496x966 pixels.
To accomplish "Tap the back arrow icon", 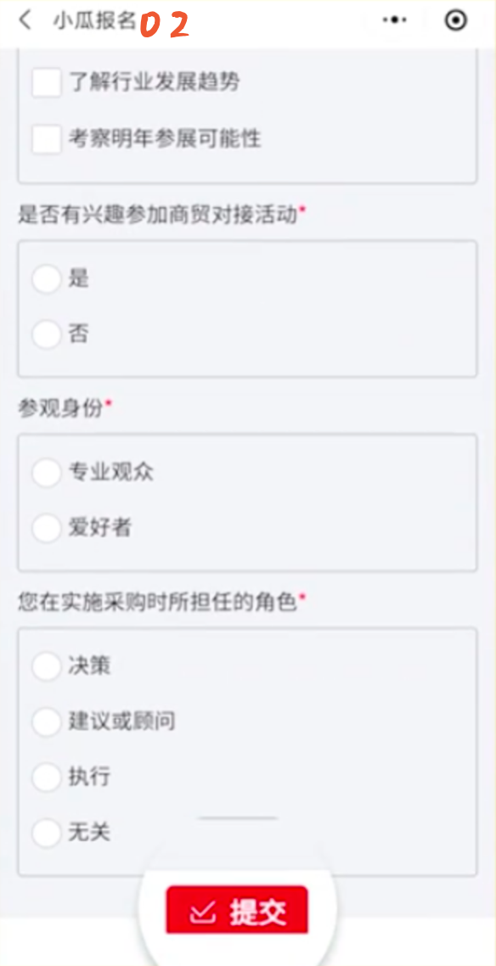I will 25,20.
